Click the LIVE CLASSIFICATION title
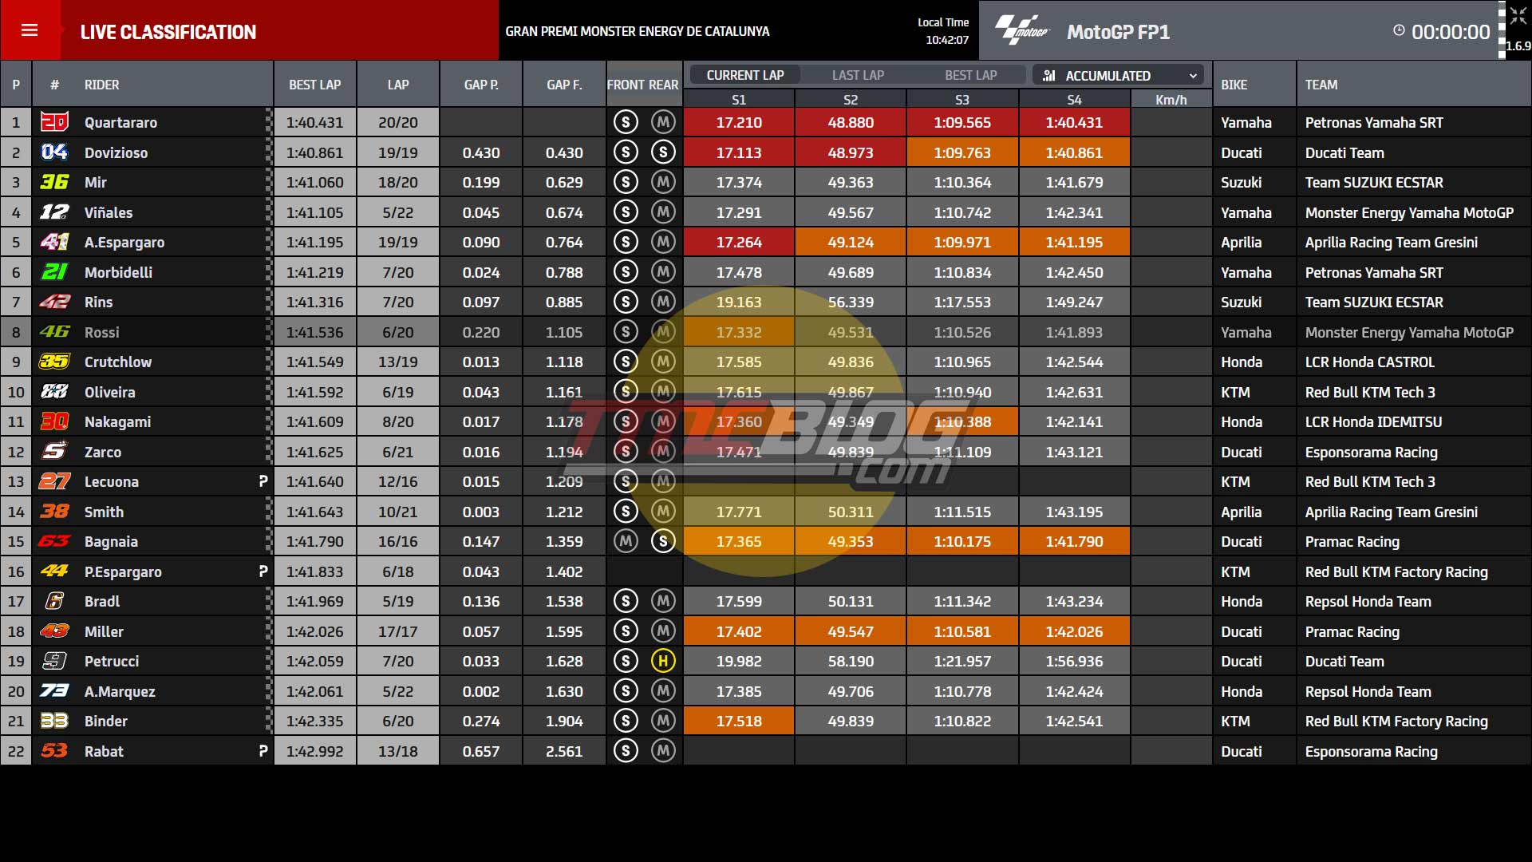The height and width of the screenshot is (862, 1532). click(x=168, y=32)
